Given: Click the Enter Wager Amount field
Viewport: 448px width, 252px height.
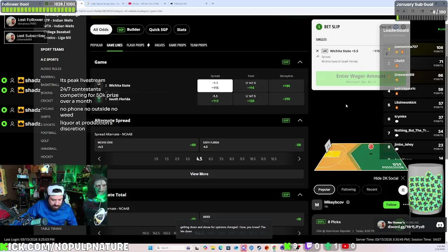Looking at the screenshot, I should [x=360, y=78].
